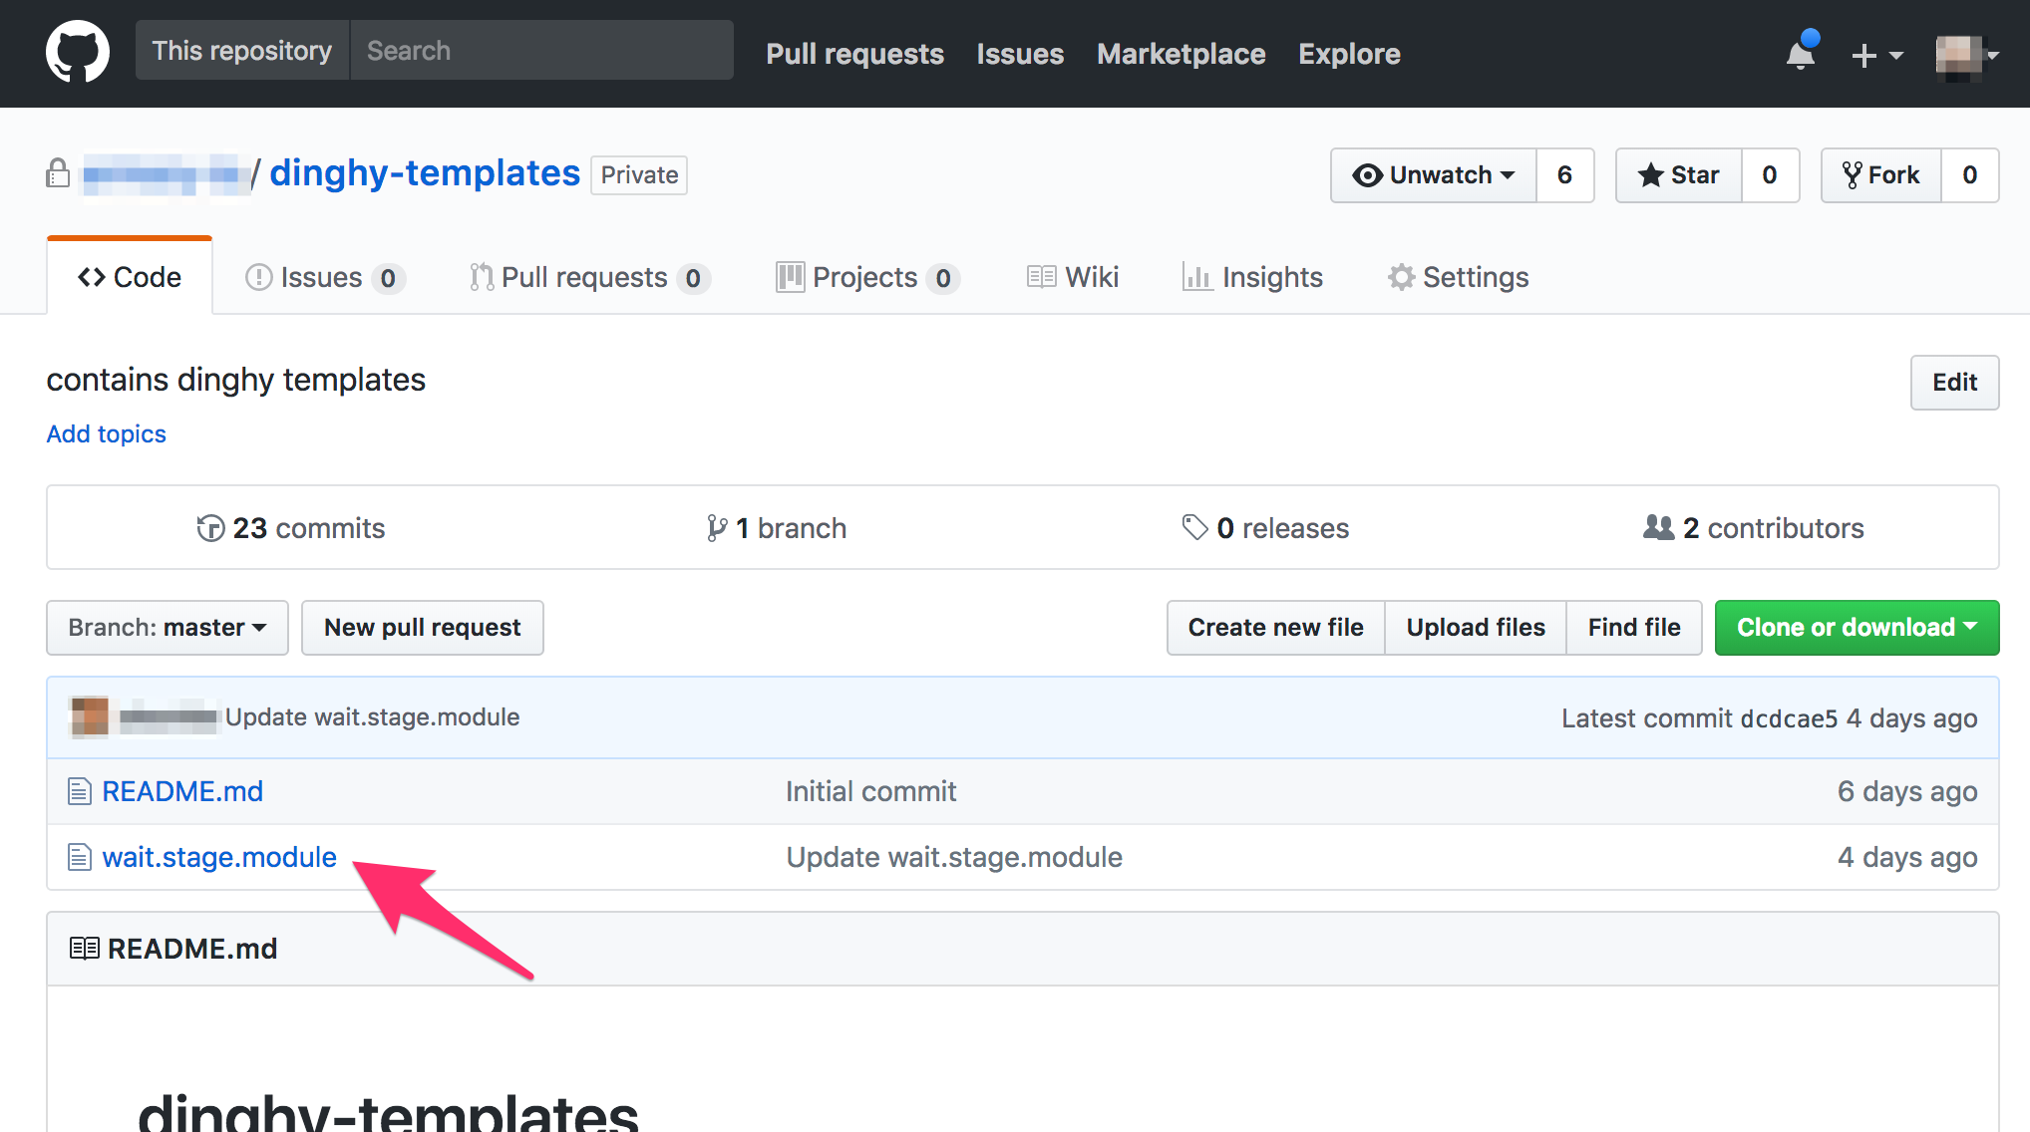Viewport: 2030px width, 1132px height.
Task: Click the Add topics link
Action: 107,434
